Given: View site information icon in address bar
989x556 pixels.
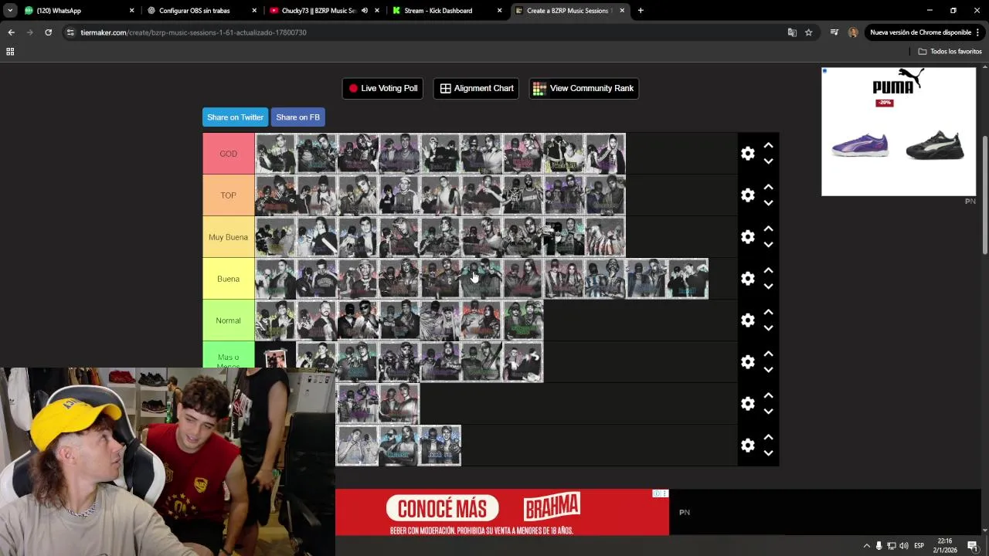Looking at the screenshot, I should pyautogui.click(x=70, y=32).
